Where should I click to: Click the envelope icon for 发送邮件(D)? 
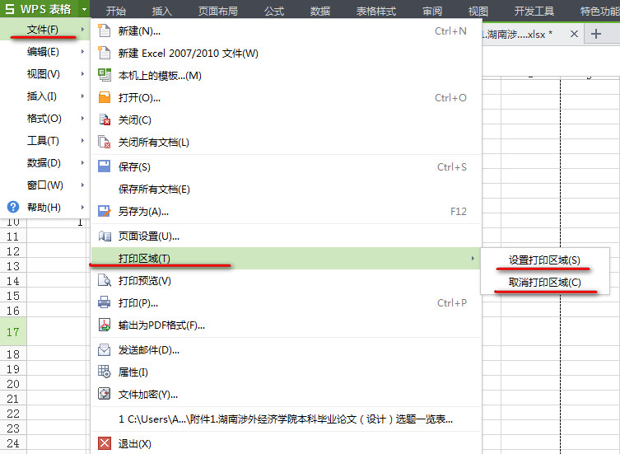105,349
